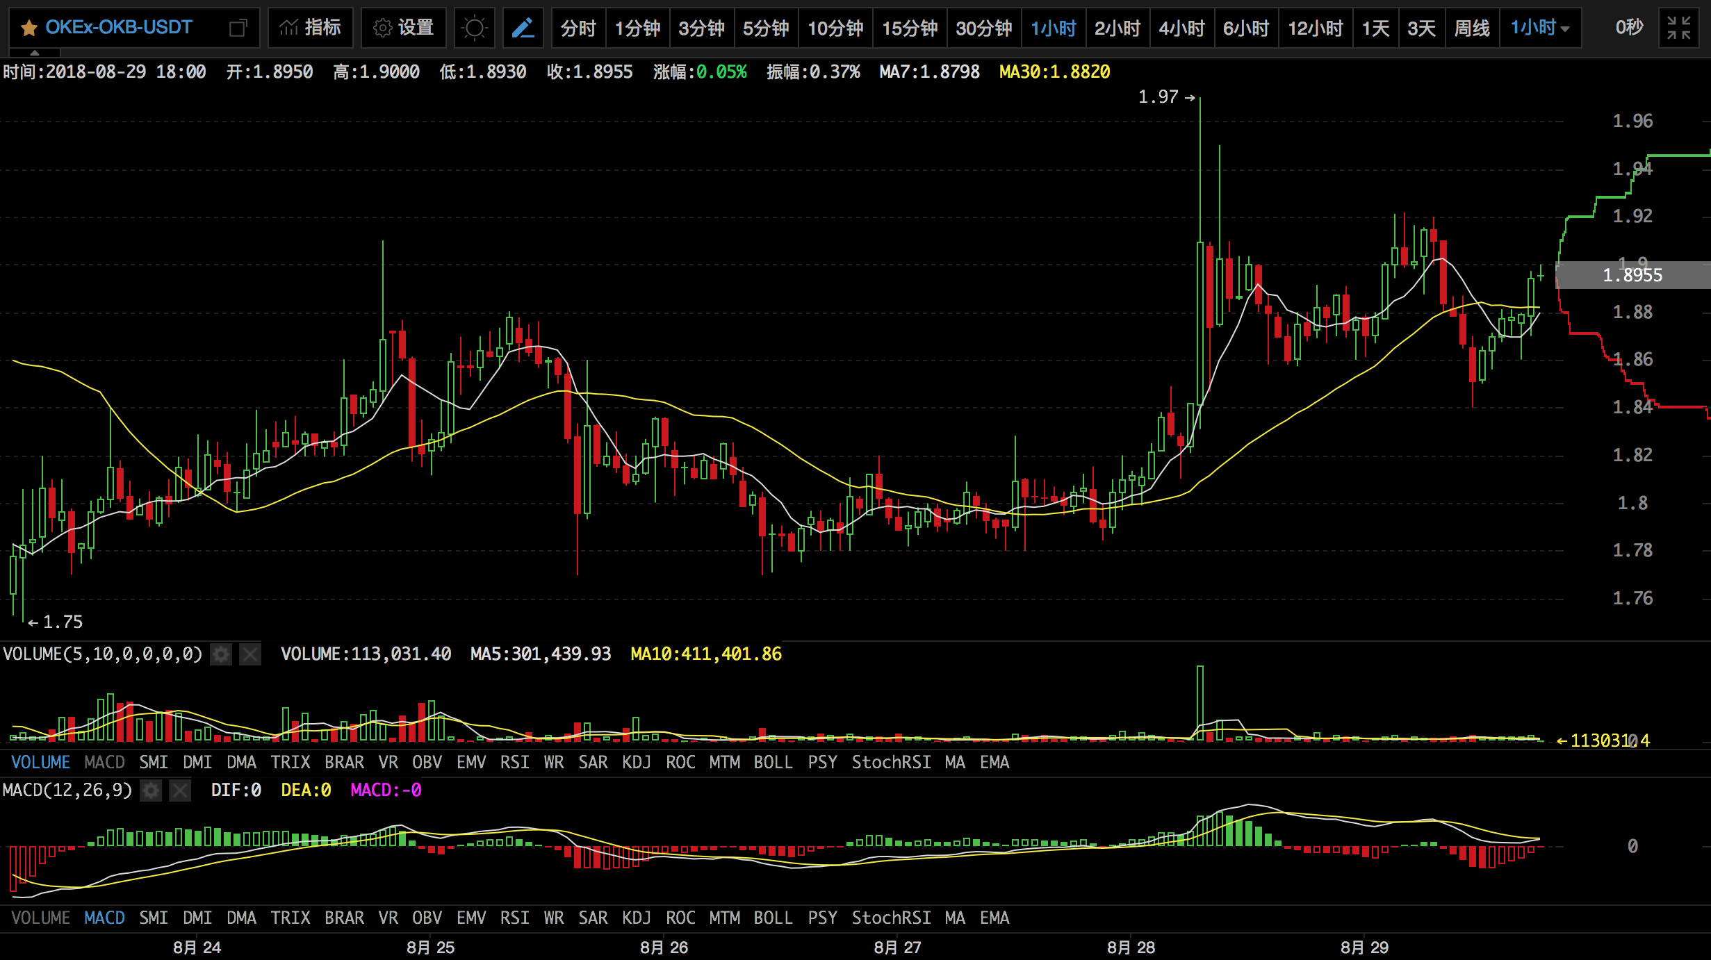This screenshot has width=1711, height=960.
Task: Select OBV in the volume panel tabs
Action: [427, 762]
